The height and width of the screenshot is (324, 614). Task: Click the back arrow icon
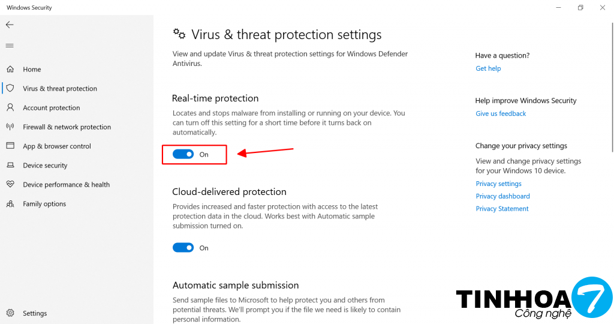[x=10, y=25]
